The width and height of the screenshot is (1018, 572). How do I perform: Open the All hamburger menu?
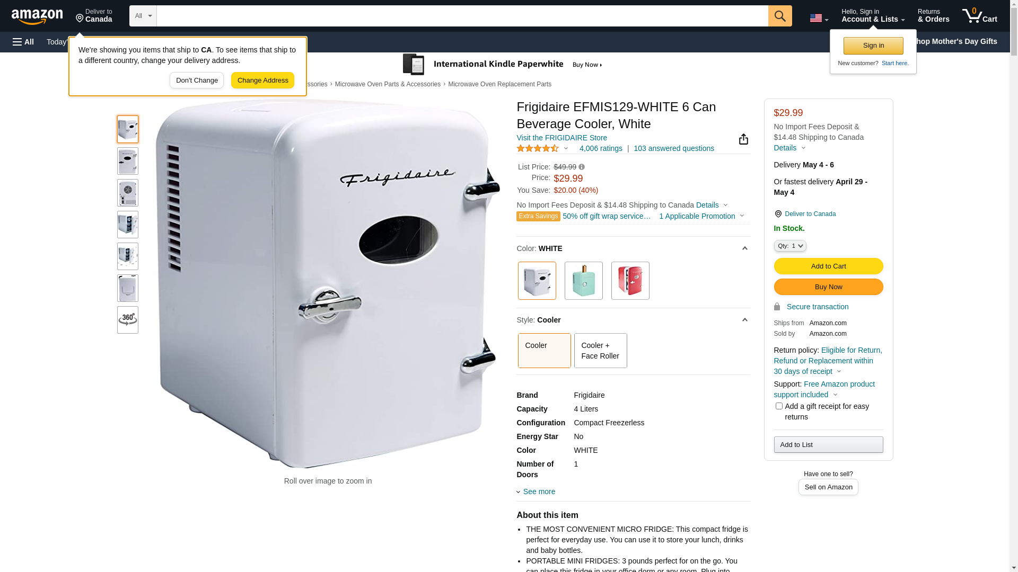(x=23, y=42)
